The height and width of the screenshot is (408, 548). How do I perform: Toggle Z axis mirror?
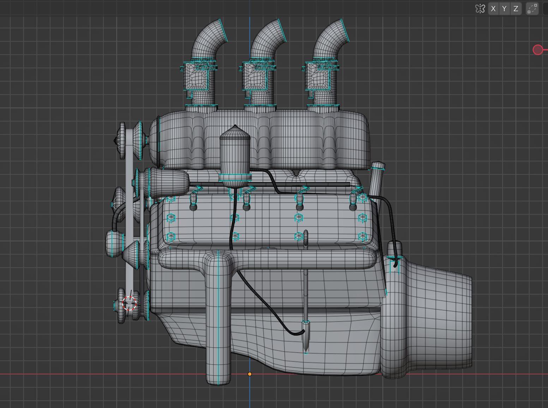[516, 9]
